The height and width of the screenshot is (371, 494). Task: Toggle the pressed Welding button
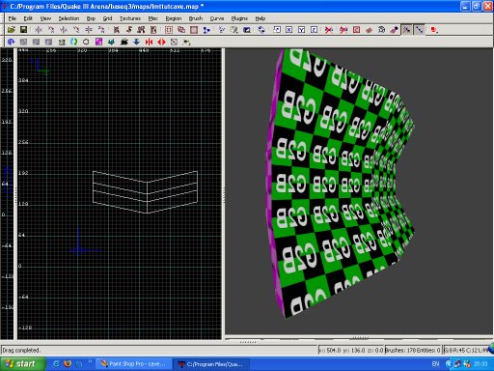407,30
